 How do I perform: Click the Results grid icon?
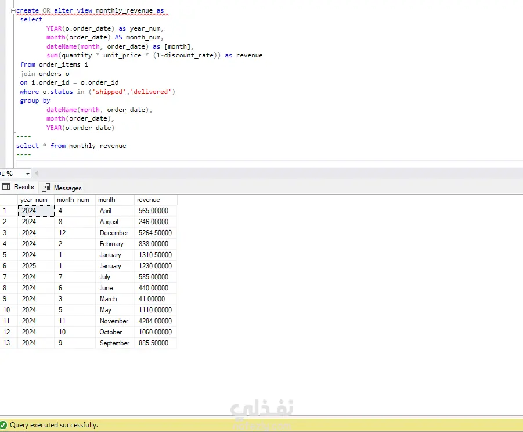(6, 187)
